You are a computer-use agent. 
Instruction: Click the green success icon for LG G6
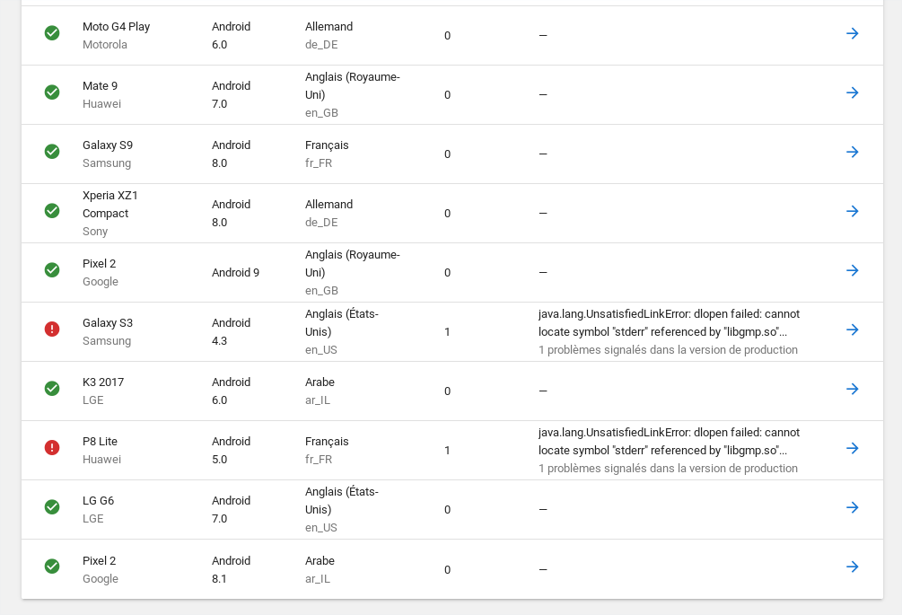pos(52,507)
